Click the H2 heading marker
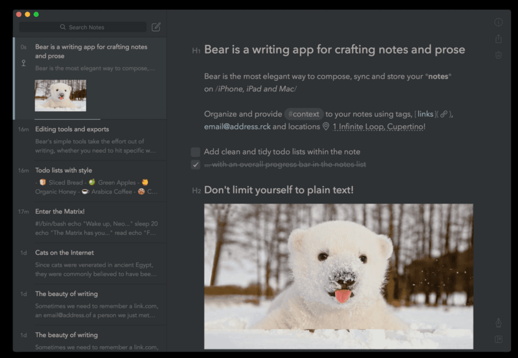518x358 pixels. pos(196,191)
